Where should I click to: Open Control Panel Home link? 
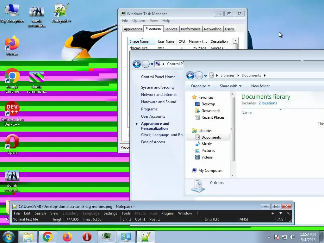tap(158, 77)
